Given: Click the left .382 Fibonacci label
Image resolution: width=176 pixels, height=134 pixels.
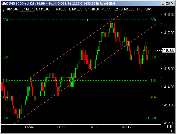Looking at the screenshot, I should (x=5, y=57).
